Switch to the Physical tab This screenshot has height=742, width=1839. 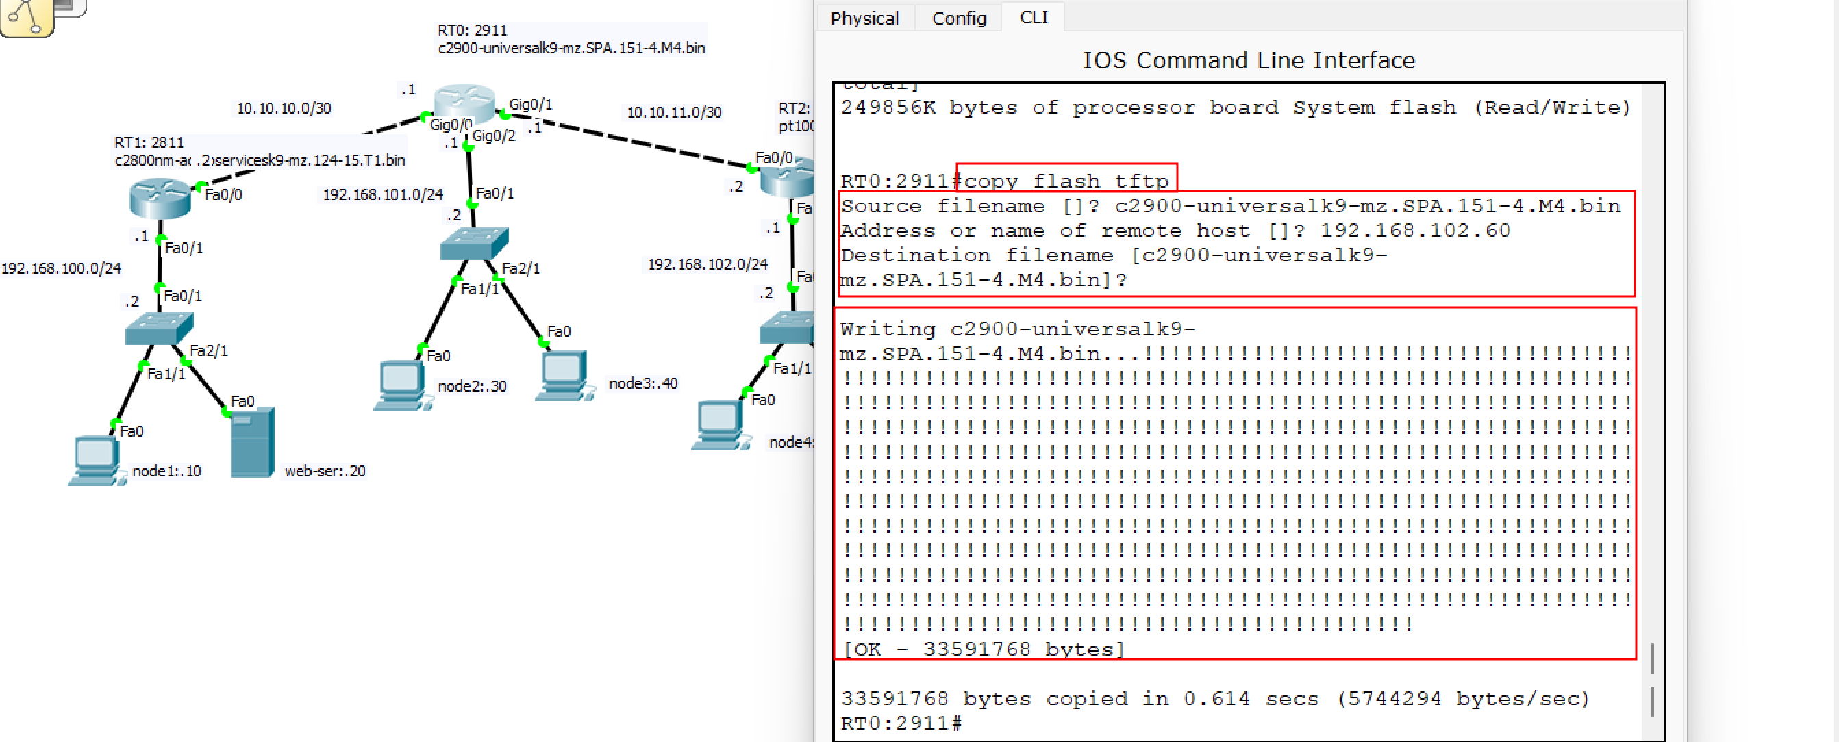(x=864, y=18)
